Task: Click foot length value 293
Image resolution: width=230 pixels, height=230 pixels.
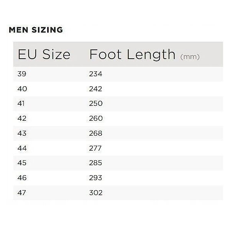Action: click(x=95, y=178)
